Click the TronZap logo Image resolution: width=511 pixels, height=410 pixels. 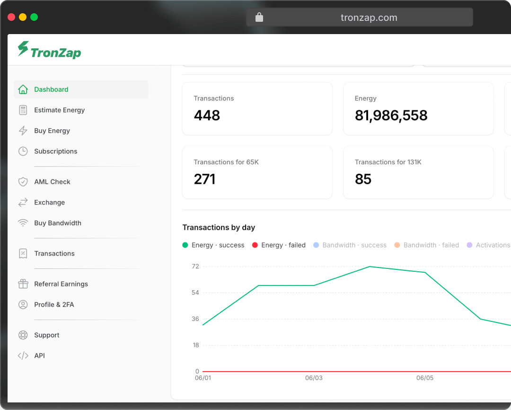[49, 50]
